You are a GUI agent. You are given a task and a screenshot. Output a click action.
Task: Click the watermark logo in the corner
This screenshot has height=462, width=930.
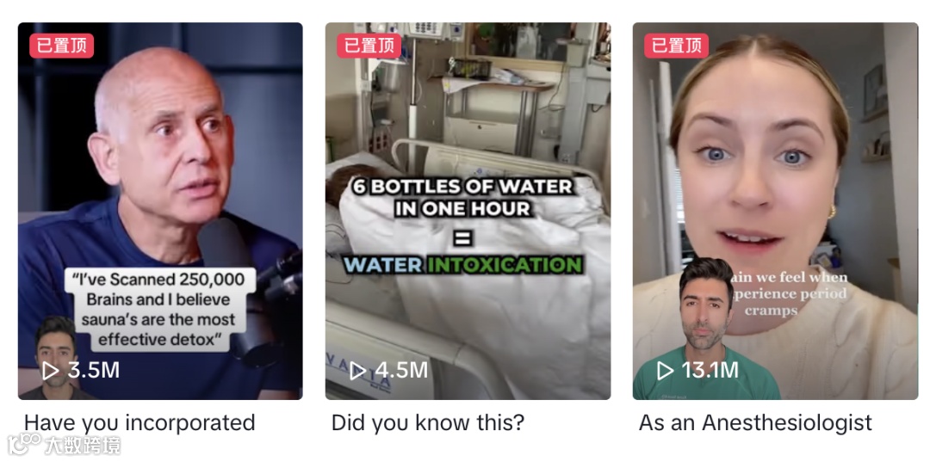[x=64, y=444]
